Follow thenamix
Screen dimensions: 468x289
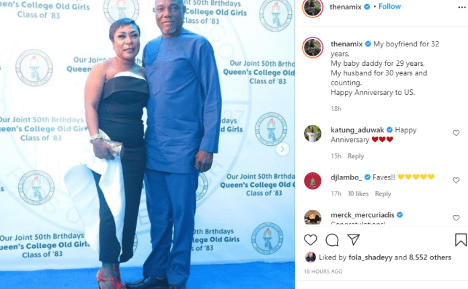click(x=389, y=7)
